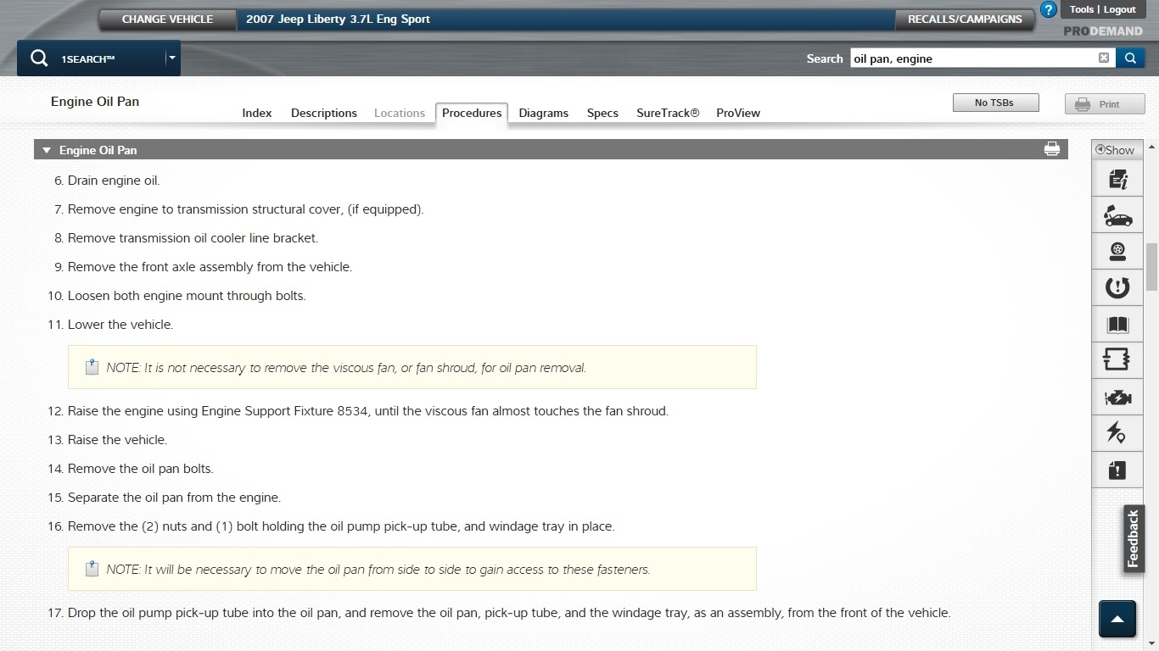Click the note about moving the oil pan side to side
Viewport: 1159px width, 651px height.
[x=378, y=570]
